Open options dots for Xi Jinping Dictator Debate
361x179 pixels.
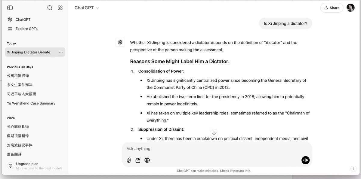(61, 52)
